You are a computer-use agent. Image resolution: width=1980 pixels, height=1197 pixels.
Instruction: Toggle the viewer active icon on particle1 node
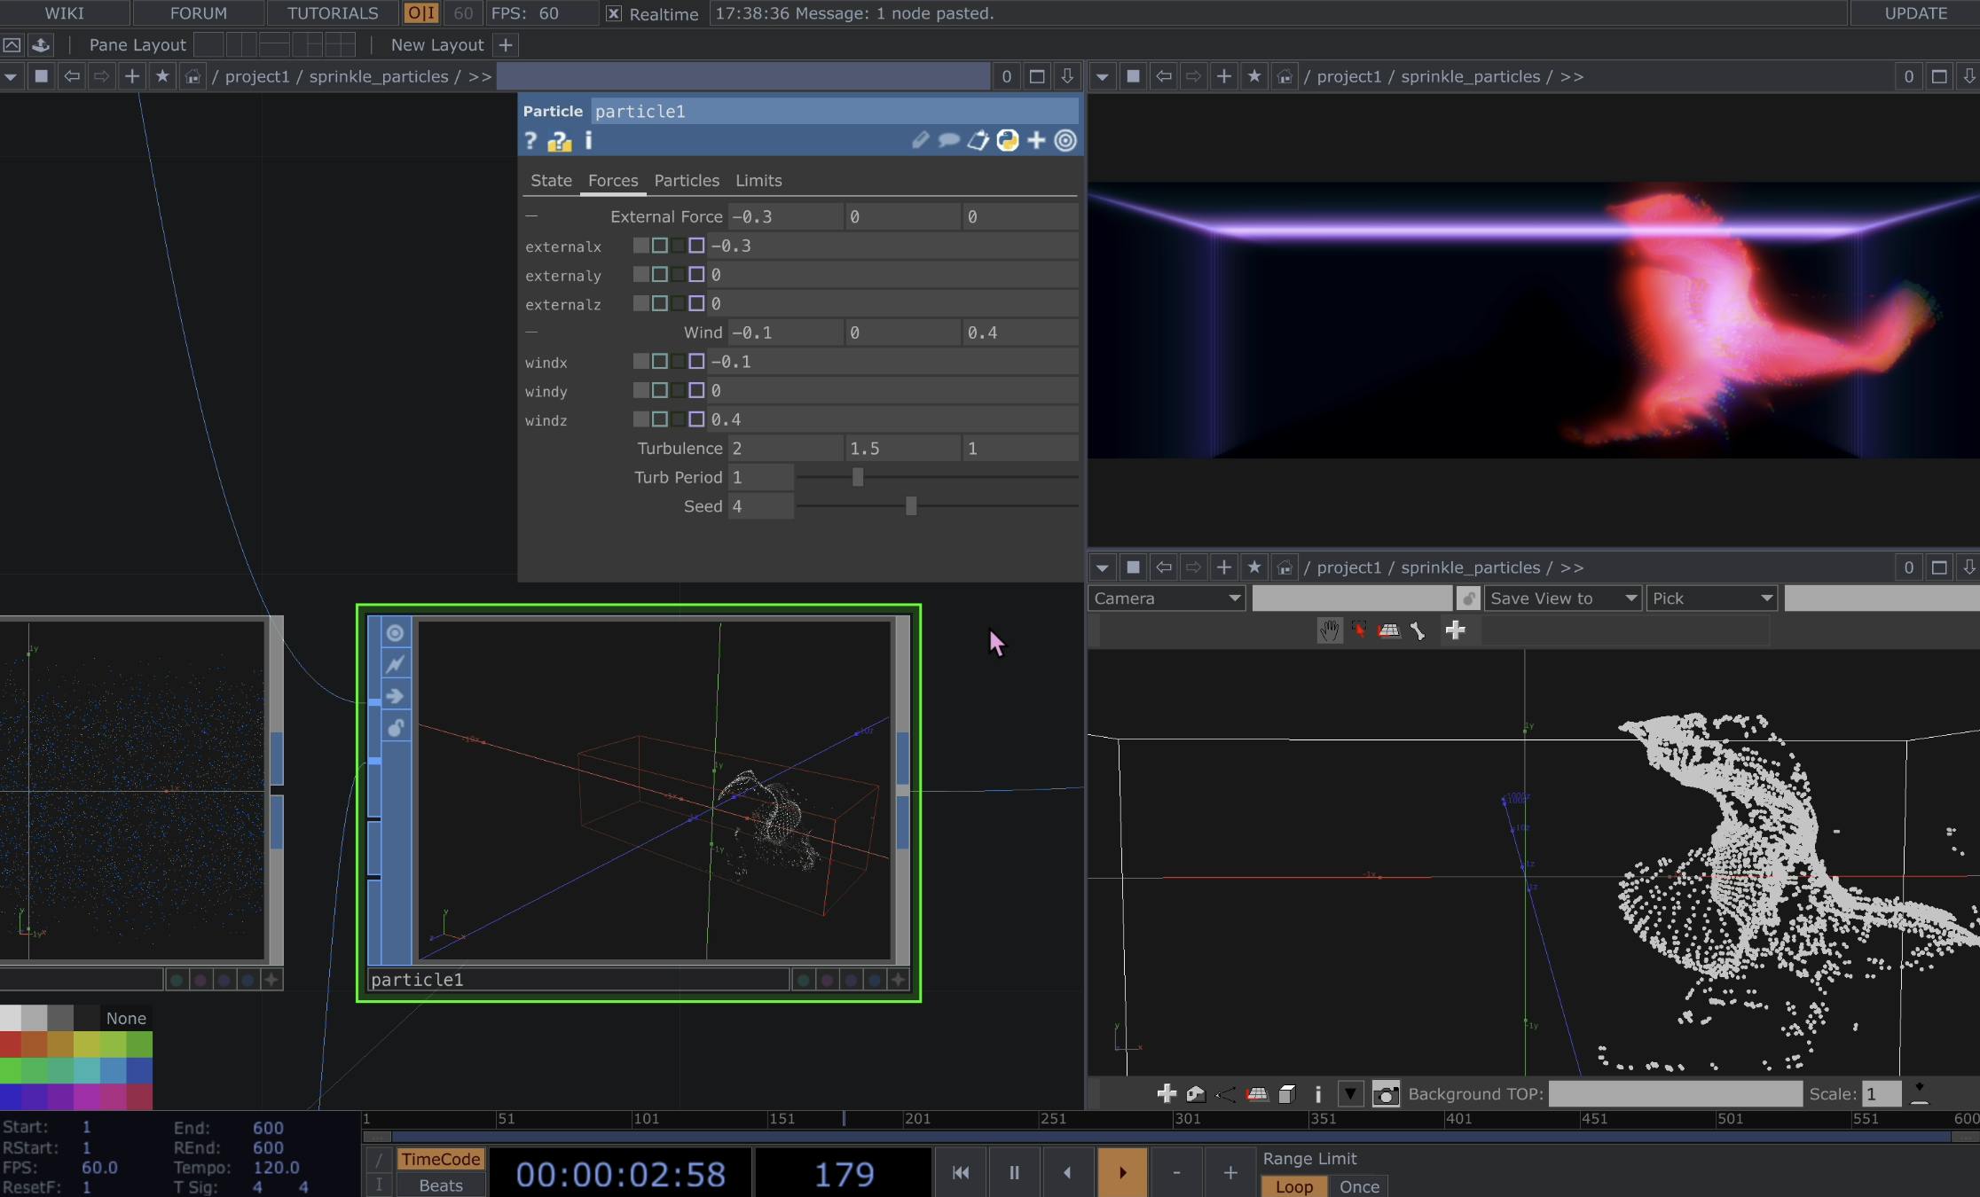(395, 633)
